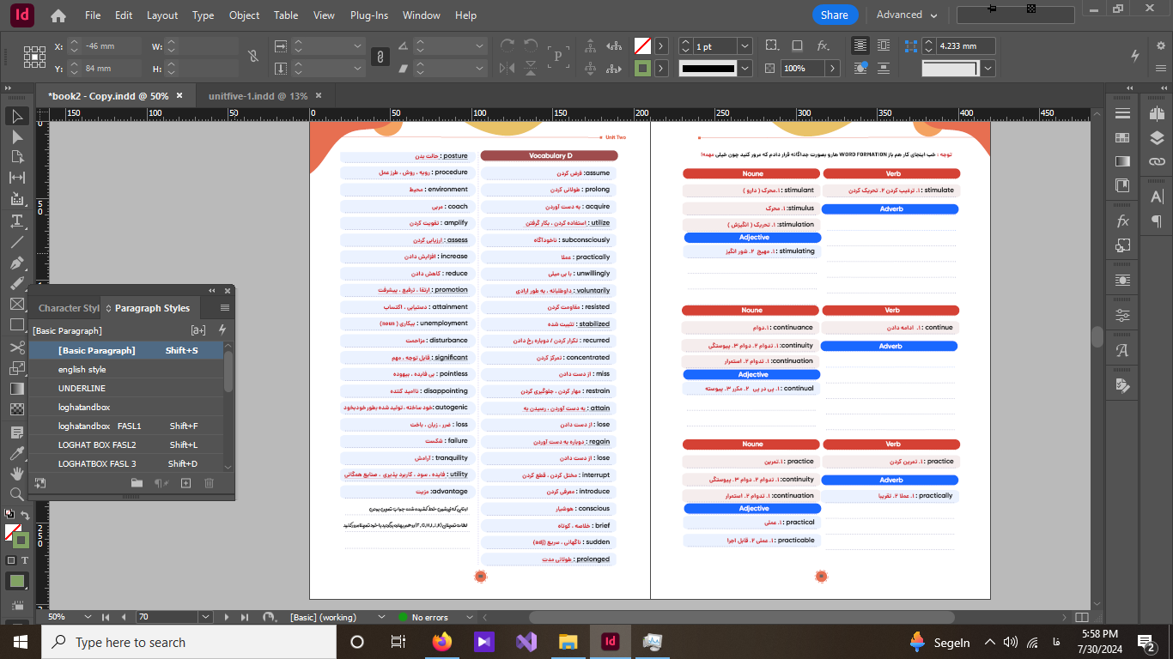The width and height of the screenshot is (1173, 659).
Task: Select the Type tool
Action: tap(17, 221)
